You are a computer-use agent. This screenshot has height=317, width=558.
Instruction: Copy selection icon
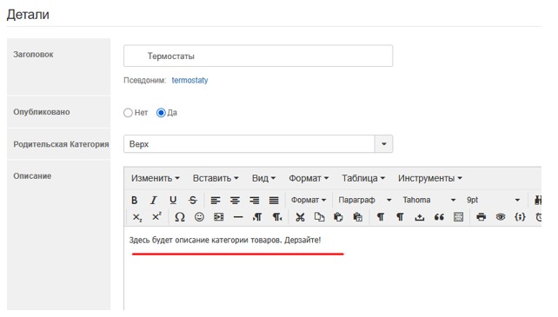319,217
